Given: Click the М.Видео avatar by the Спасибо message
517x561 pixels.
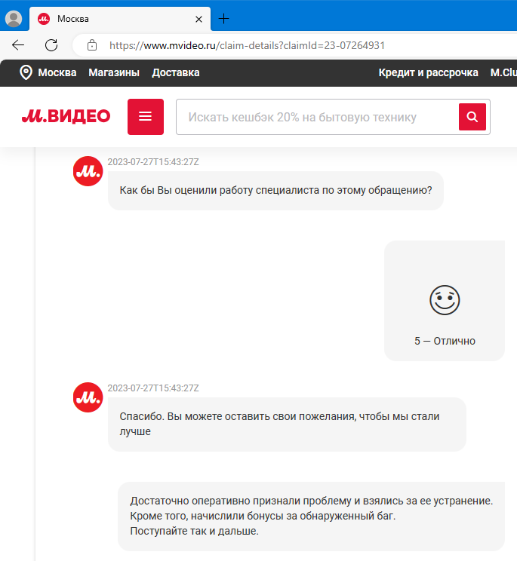Looking at the screenshot, I should 88,397.
